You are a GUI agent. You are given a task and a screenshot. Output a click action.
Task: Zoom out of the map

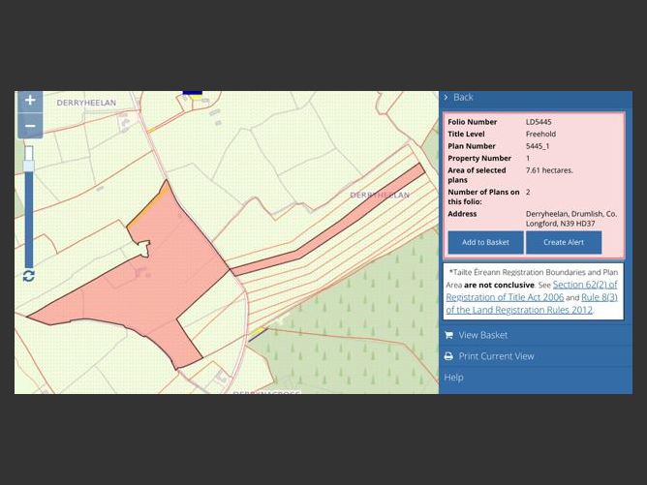(30, 126)
